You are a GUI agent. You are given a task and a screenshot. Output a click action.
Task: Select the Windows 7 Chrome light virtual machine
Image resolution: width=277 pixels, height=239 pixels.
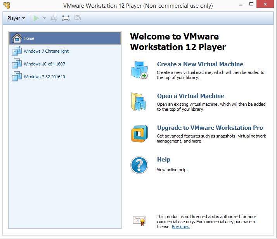click(65, 51)
